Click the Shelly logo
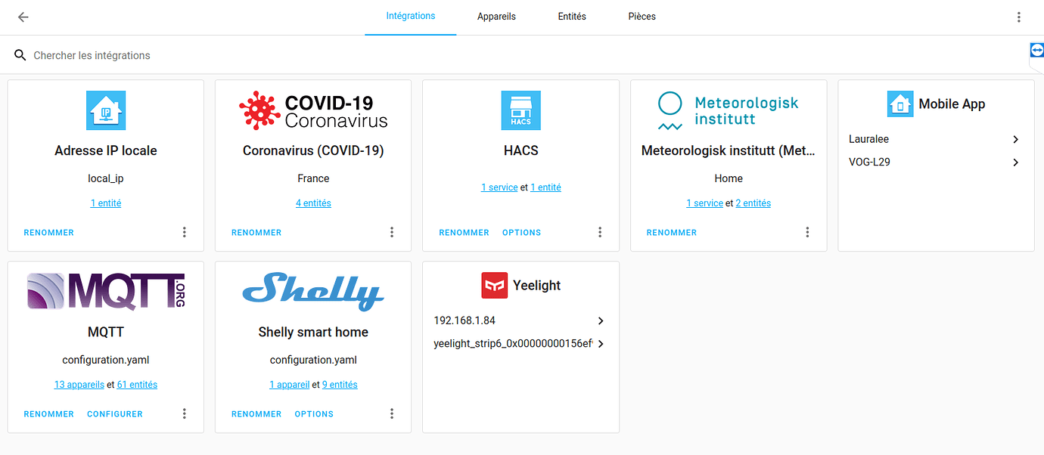The image size is (1044, 455). pos(313,292)
